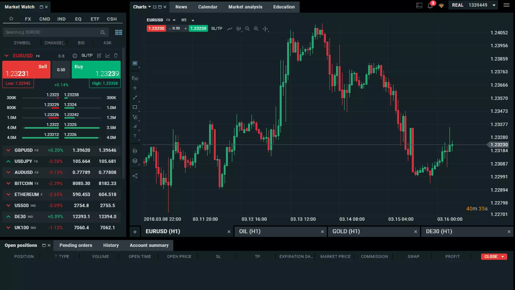Open the notifications bell
The width and height of the screenshot is (515, 290).
(430, 6)
